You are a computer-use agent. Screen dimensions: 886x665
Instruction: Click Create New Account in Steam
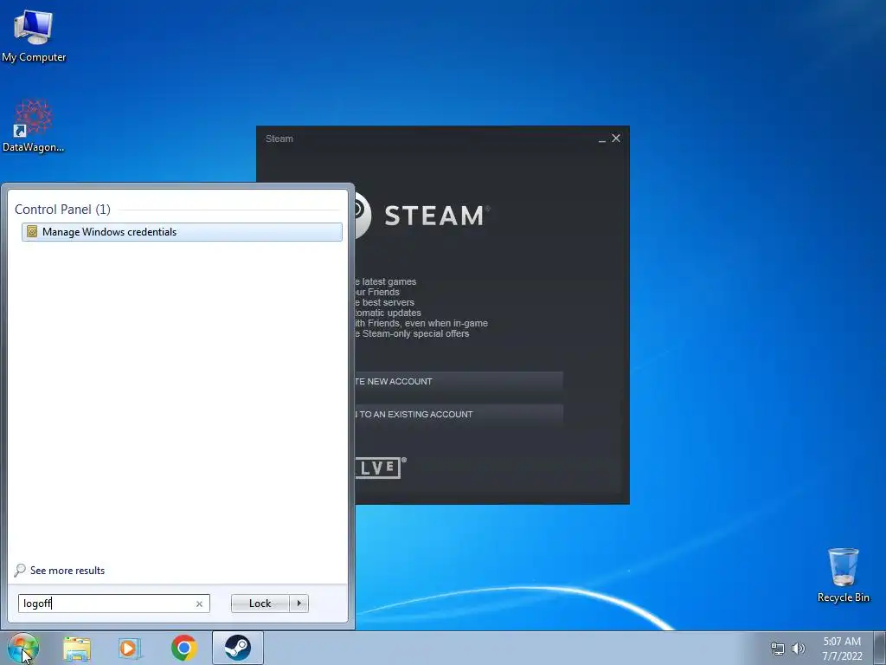[459, 382]
